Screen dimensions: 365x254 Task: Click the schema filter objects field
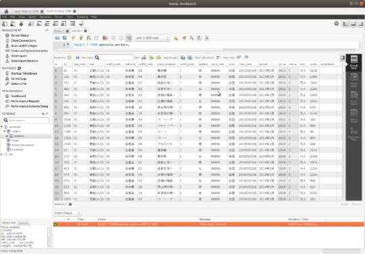(x=26, y=120)
